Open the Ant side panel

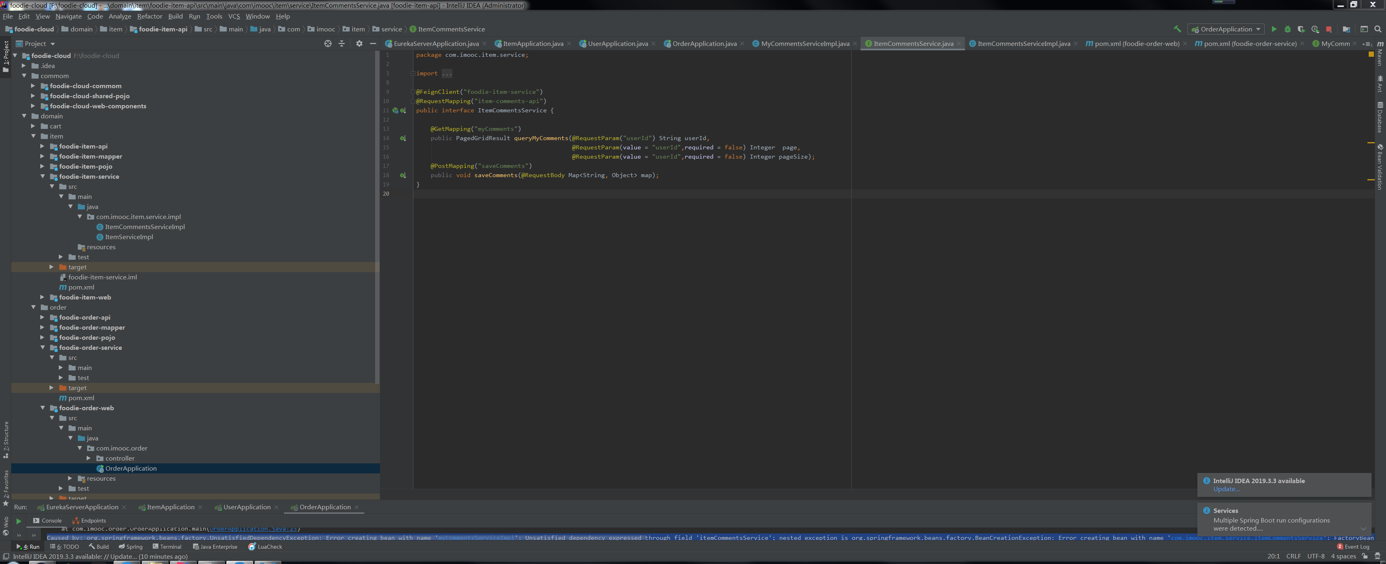tap(1380, 84)
